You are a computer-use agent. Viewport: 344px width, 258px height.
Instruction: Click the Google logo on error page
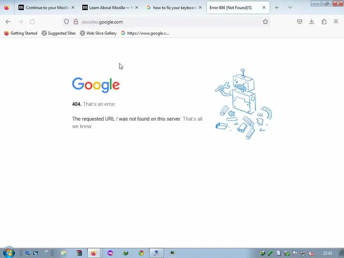96,85
